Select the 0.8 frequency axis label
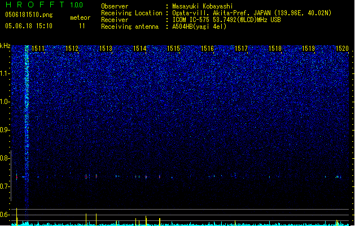Screen dimensions: 355x226 pyautogui.click(x=5, y=158)
